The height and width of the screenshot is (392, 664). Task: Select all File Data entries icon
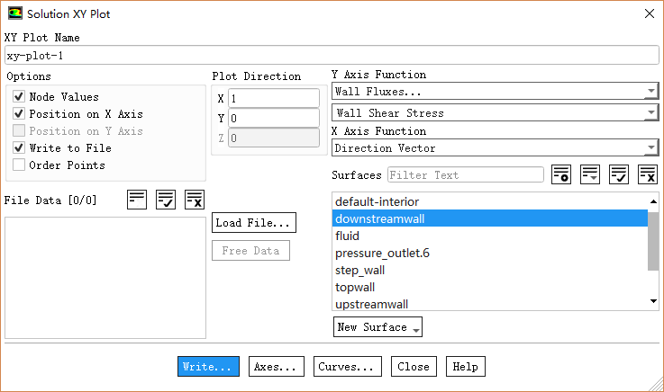(166, 200)
